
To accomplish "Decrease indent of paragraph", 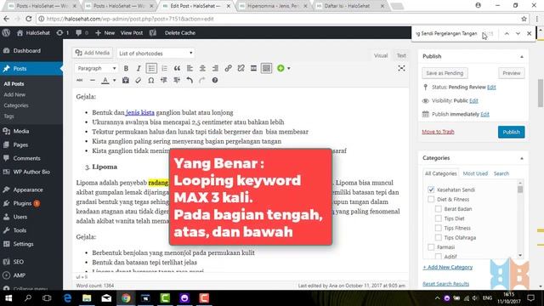I will tap(164, 80).
